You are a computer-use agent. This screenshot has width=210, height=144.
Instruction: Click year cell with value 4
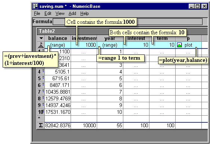point(110,72)
